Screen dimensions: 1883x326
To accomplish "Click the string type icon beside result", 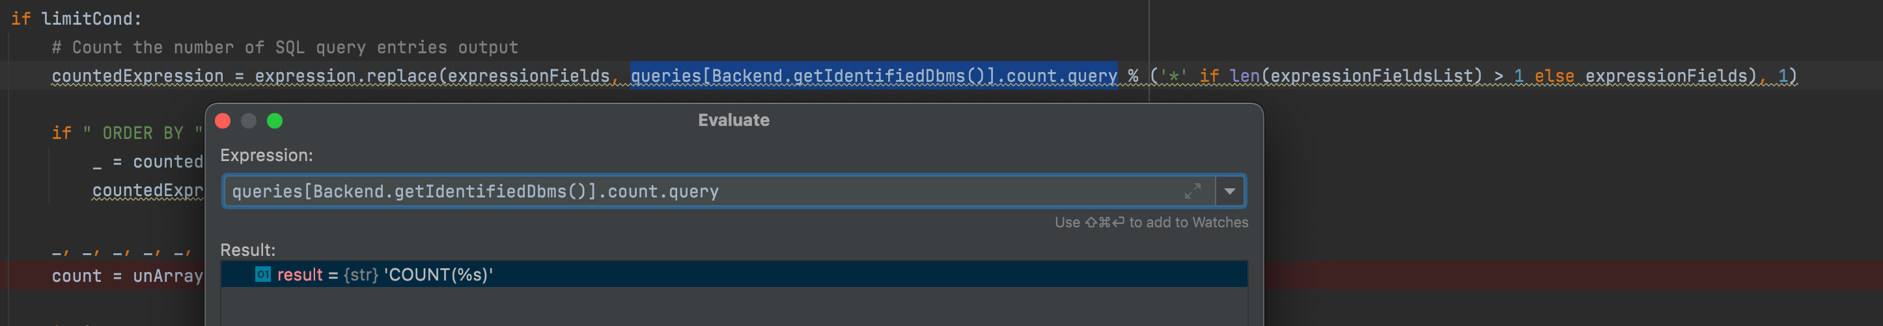I will click(262, 274).
